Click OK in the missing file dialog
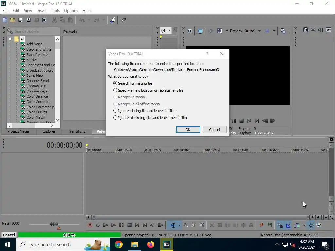 [188, 129]
